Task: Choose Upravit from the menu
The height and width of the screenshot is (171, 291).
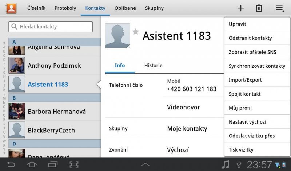Action: [257, 24]
